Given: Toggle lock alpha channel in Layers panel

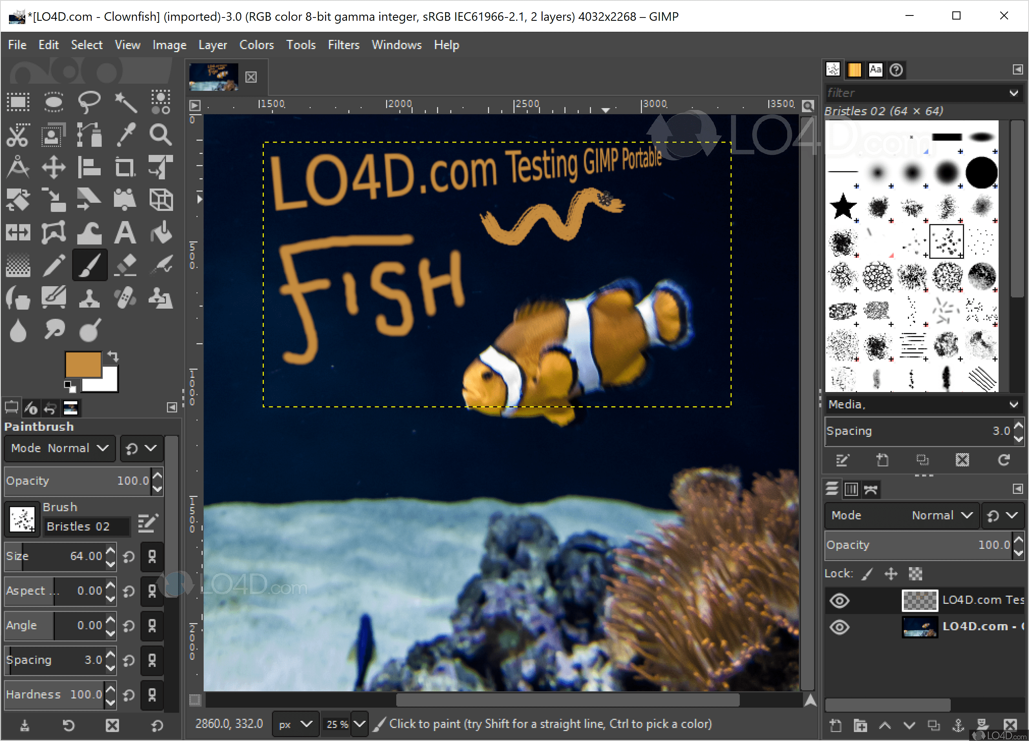Looking at the screenshot, I should click(x=915, y=574).
